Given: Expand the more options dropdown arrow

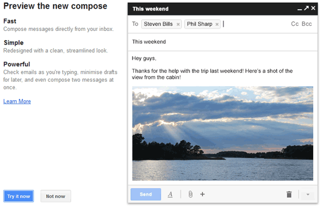Looking at the screenshot, I should (x=308, y=195).
